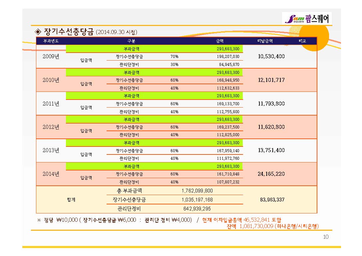Click the 비고 column header
The width and height of the screenshot is (362, 256).
(x=302, y=41)
